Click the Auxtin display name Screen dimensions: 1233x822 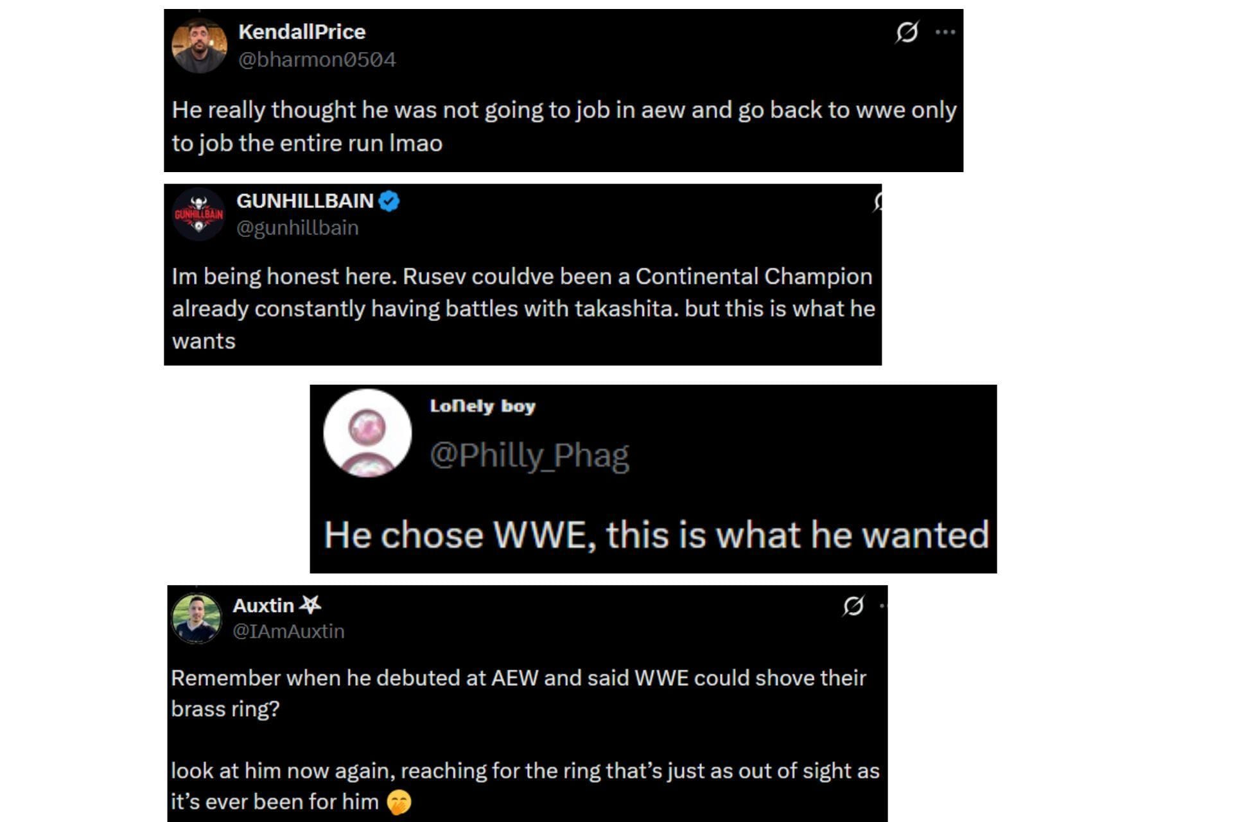(x=264, y=604)
